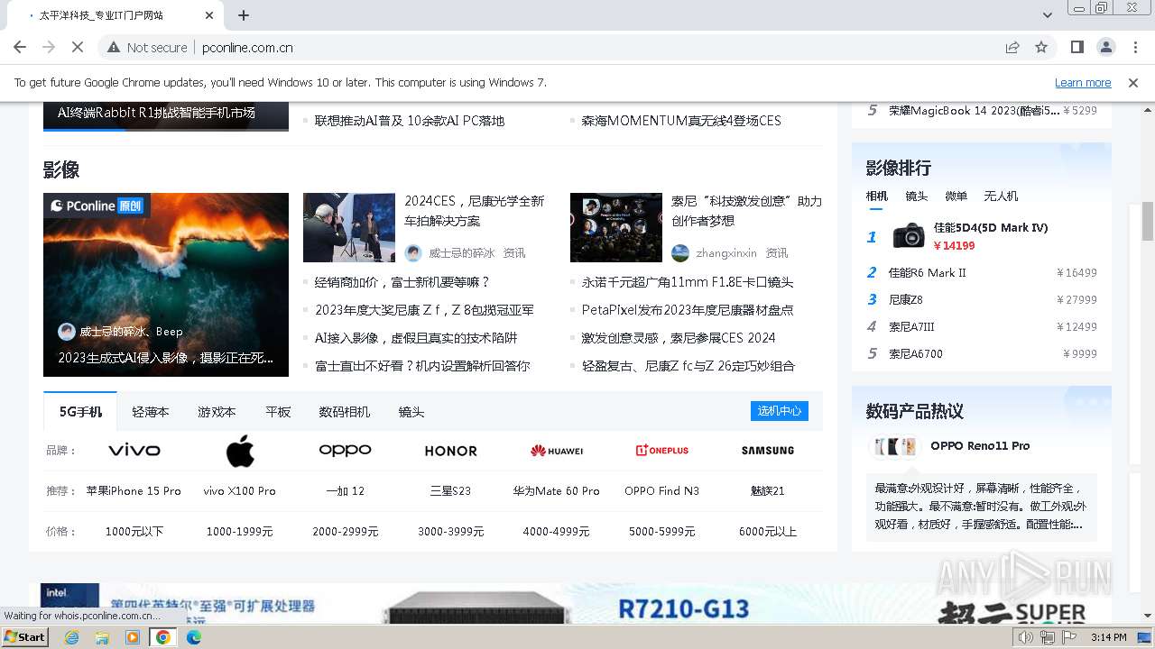Open the 2024CES 尼康光学 article thumbnail

(349, 227)
